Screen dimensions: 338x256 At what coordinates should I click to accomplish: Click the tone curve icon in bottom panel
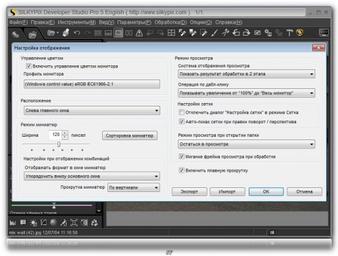tap(43, 223)
